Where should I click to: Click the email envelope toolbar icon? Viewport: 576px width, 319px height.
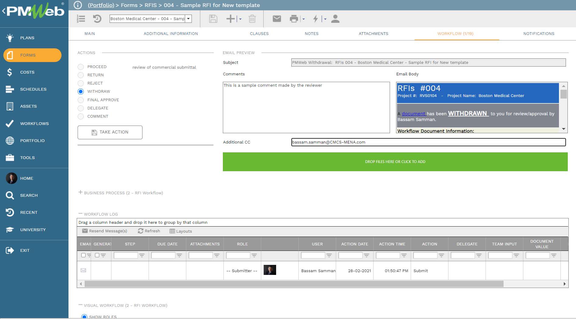tap(277, 19)
